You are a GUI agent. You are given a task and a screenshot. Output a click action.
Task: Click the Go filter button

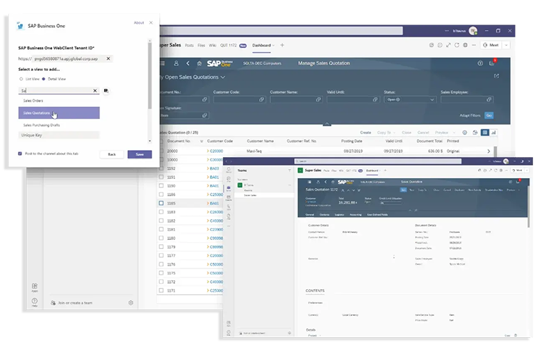pos(489,115)
